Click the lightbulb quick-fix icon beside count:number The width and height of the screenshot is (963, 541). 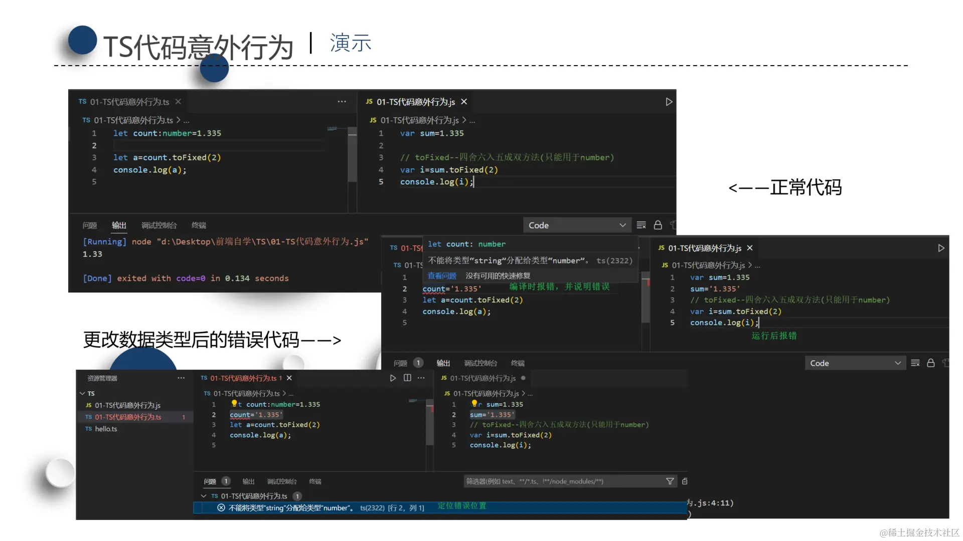[x=234, y=404]
